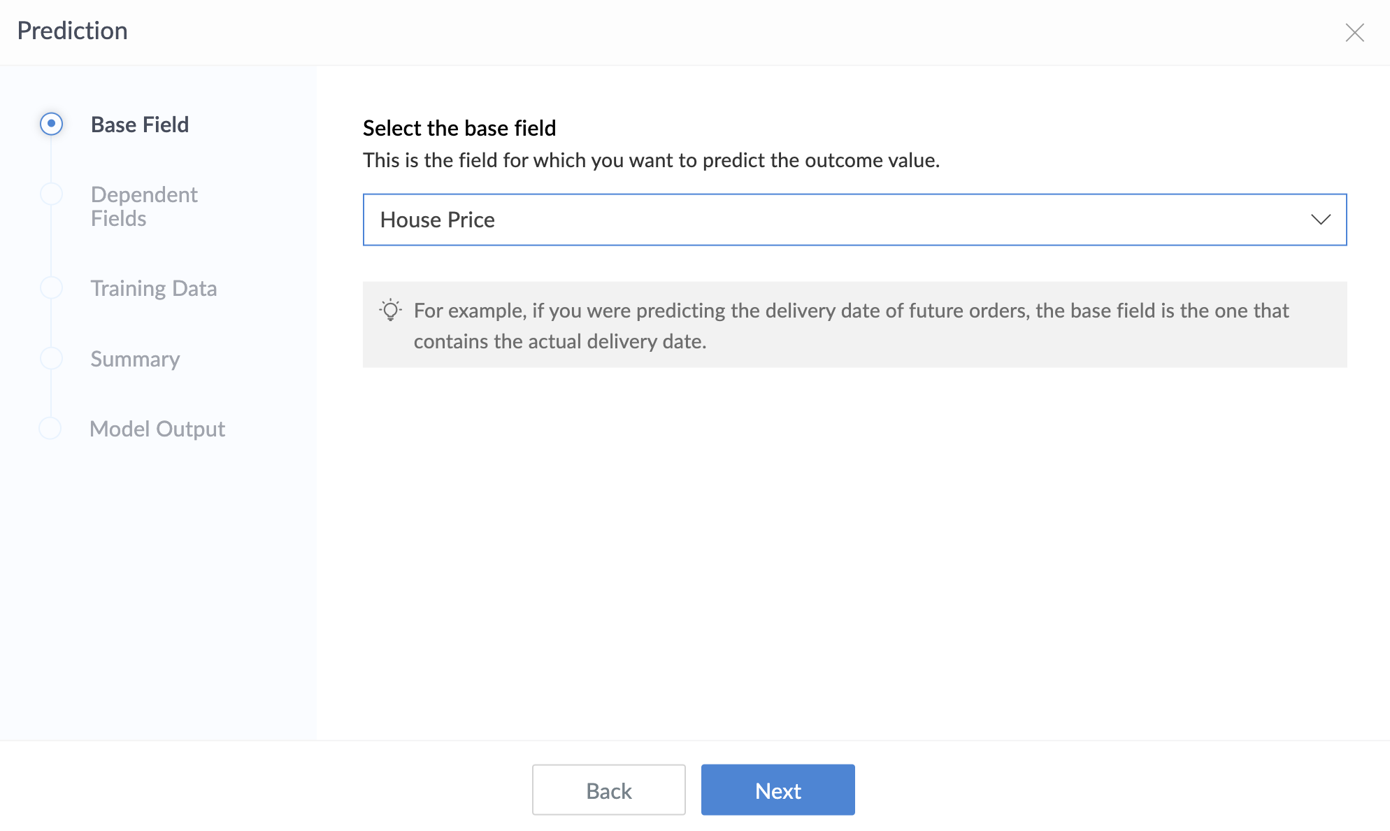The height and width of the screenshot is (831, 1390).
Task: Close the Prediction dialog with X icon
Action: (1354, 32)
